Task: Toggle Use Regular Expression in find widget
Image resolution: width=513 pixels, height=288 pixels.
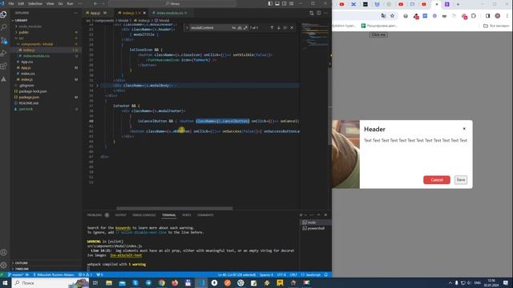Action: (x=245, y=28)
